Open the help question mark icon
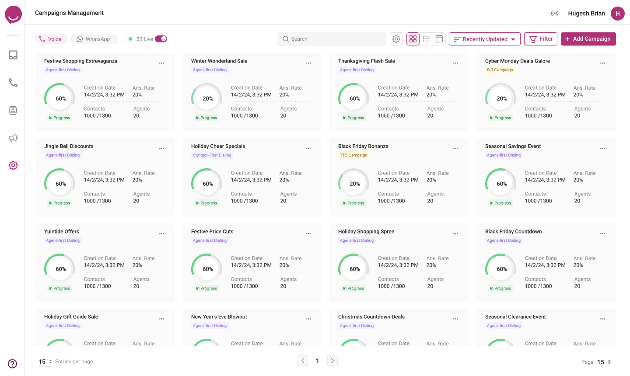Image resolution: width=630 pixels, height=376 pixels. click(x=13, y=364)
